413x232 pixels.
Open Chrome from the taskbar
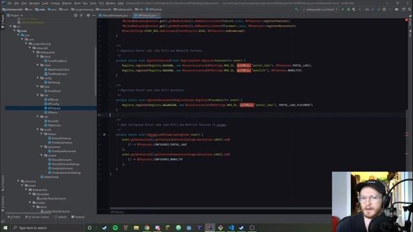click(146, 227)
